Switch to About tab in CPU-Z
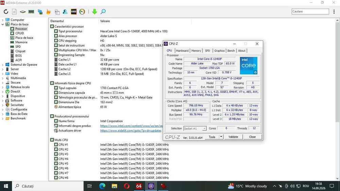The width and height of the screenshot is (340, 191). point(241,51)
